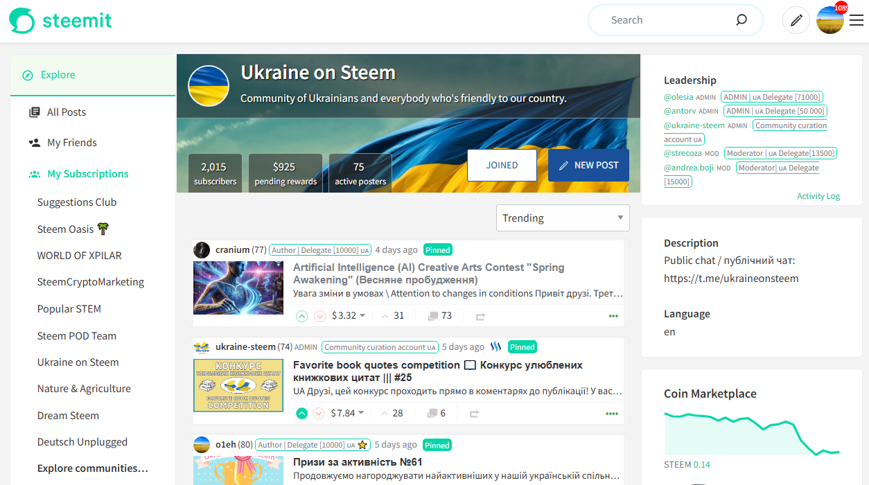
Task: Open 'Призи за активність №61' post title
Action: [358, 462]
